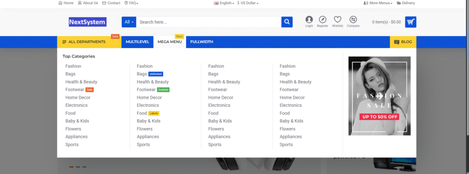Select the Mega Menu item

(x=169, y=42)
